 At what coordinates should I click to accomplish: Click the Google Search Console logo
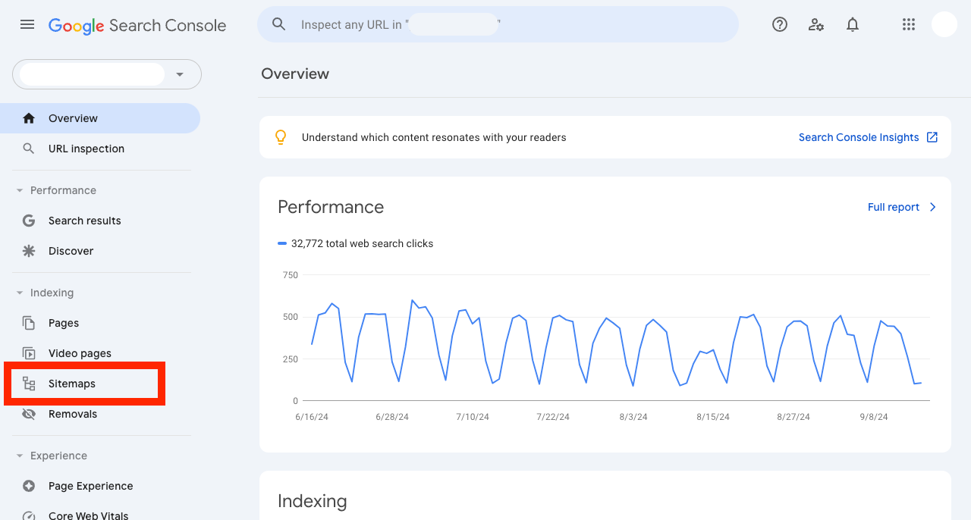click(137, 25)
